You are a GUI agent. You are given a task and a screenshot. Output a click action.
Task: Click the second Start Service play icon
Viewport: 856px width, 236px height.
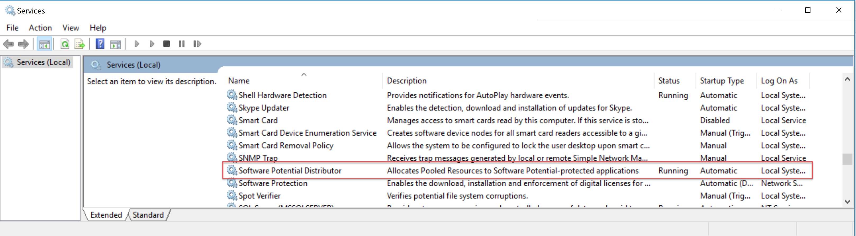[x=152, y=44]
